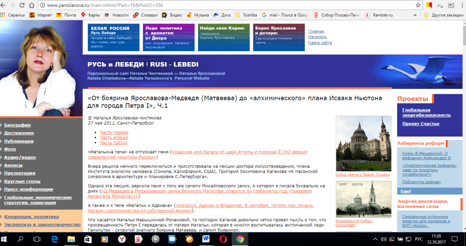Open the Борис Ярославов и дочери banner

(x=279, y=37)
